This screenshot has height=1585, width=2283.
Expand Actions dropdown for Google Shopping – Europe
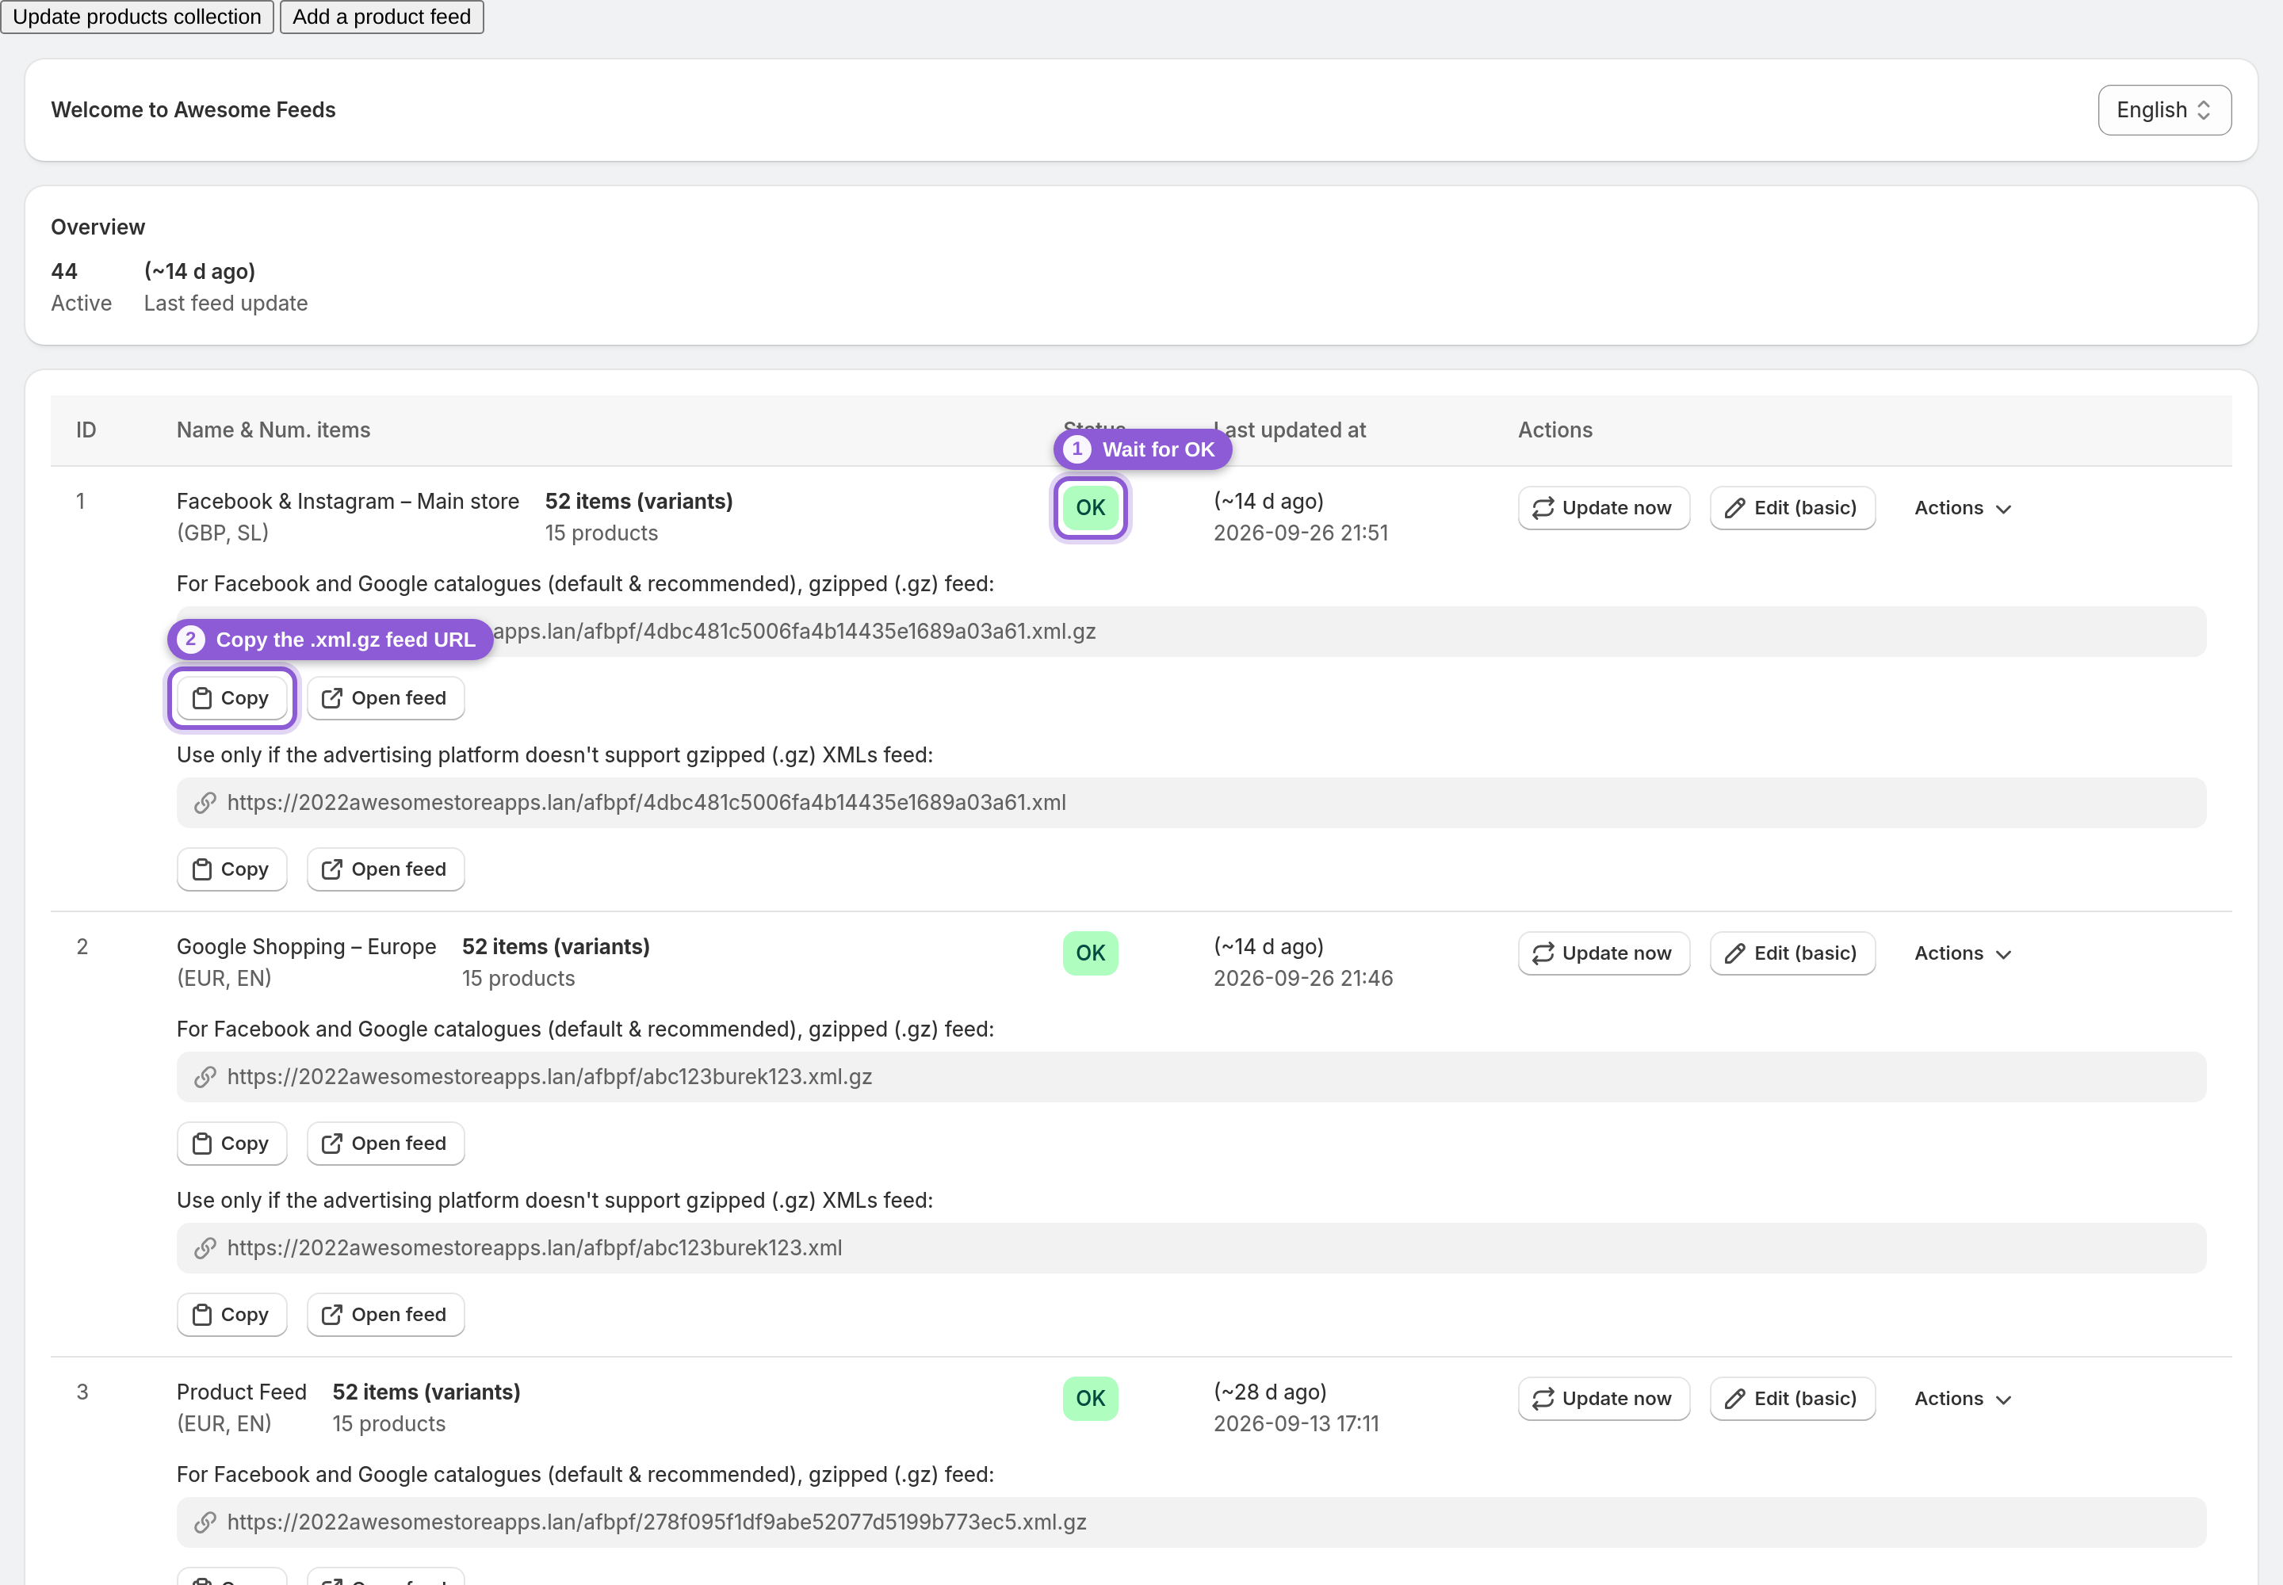pos(1963,953)
